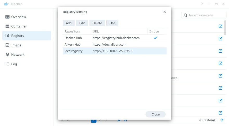Open the first external link icon
This screenshot has width=229, height=126.
tap(220, 26)
